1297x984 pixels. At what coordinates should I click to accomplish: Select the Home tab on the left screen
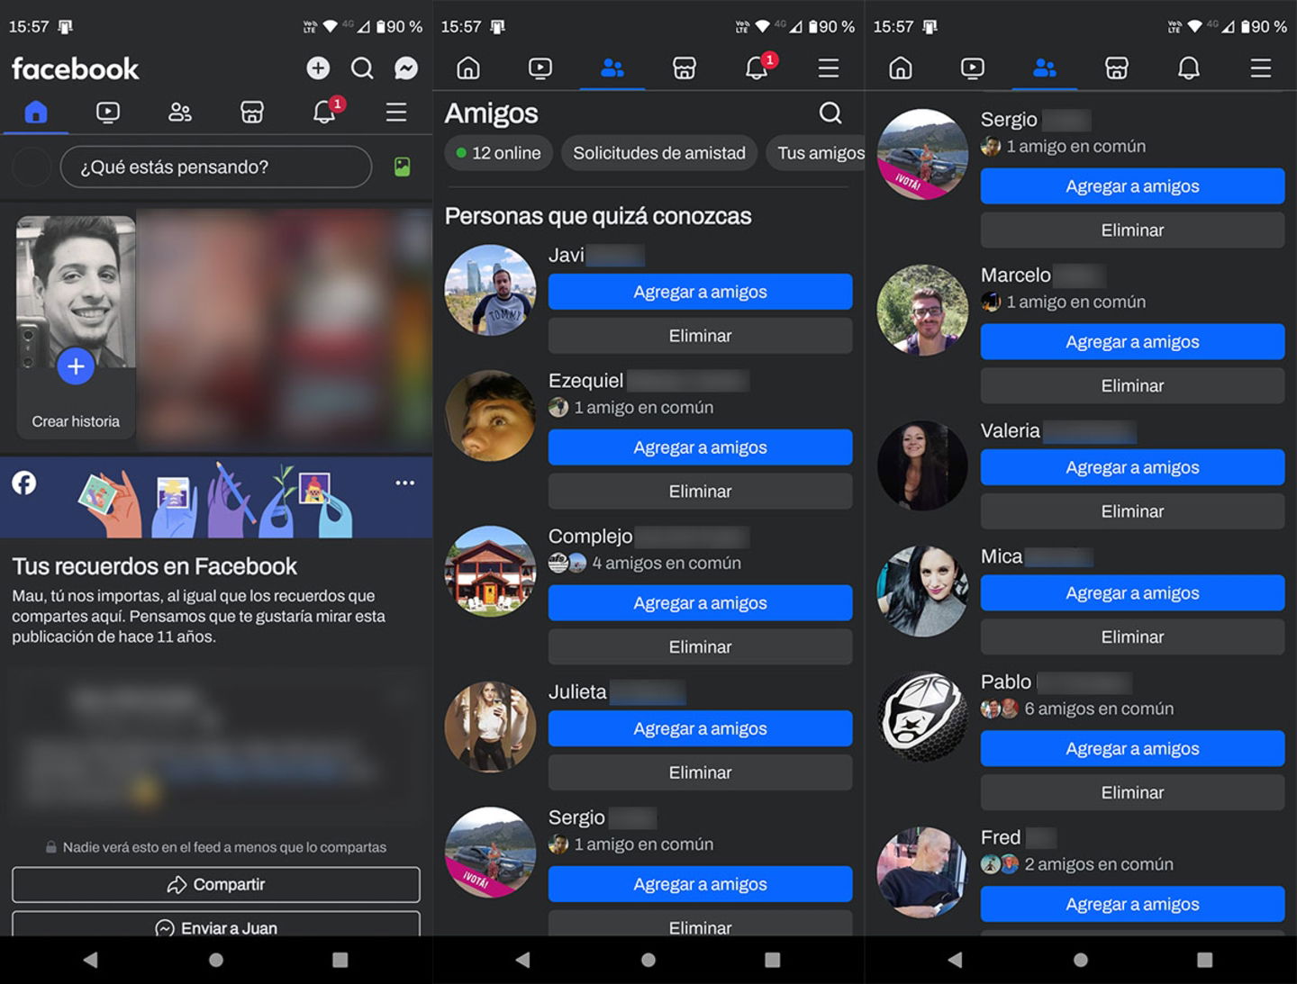(36, 112)
